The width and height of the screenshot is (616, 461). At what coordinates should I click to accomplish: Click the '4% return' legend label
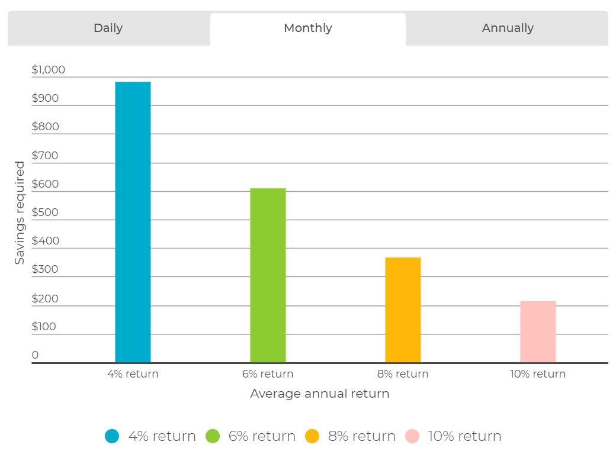[x=162, y=436]
